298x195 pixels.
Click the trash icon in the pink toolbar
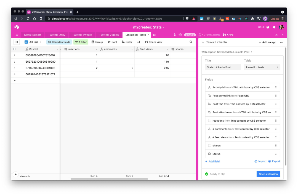(x=175, y=35)
